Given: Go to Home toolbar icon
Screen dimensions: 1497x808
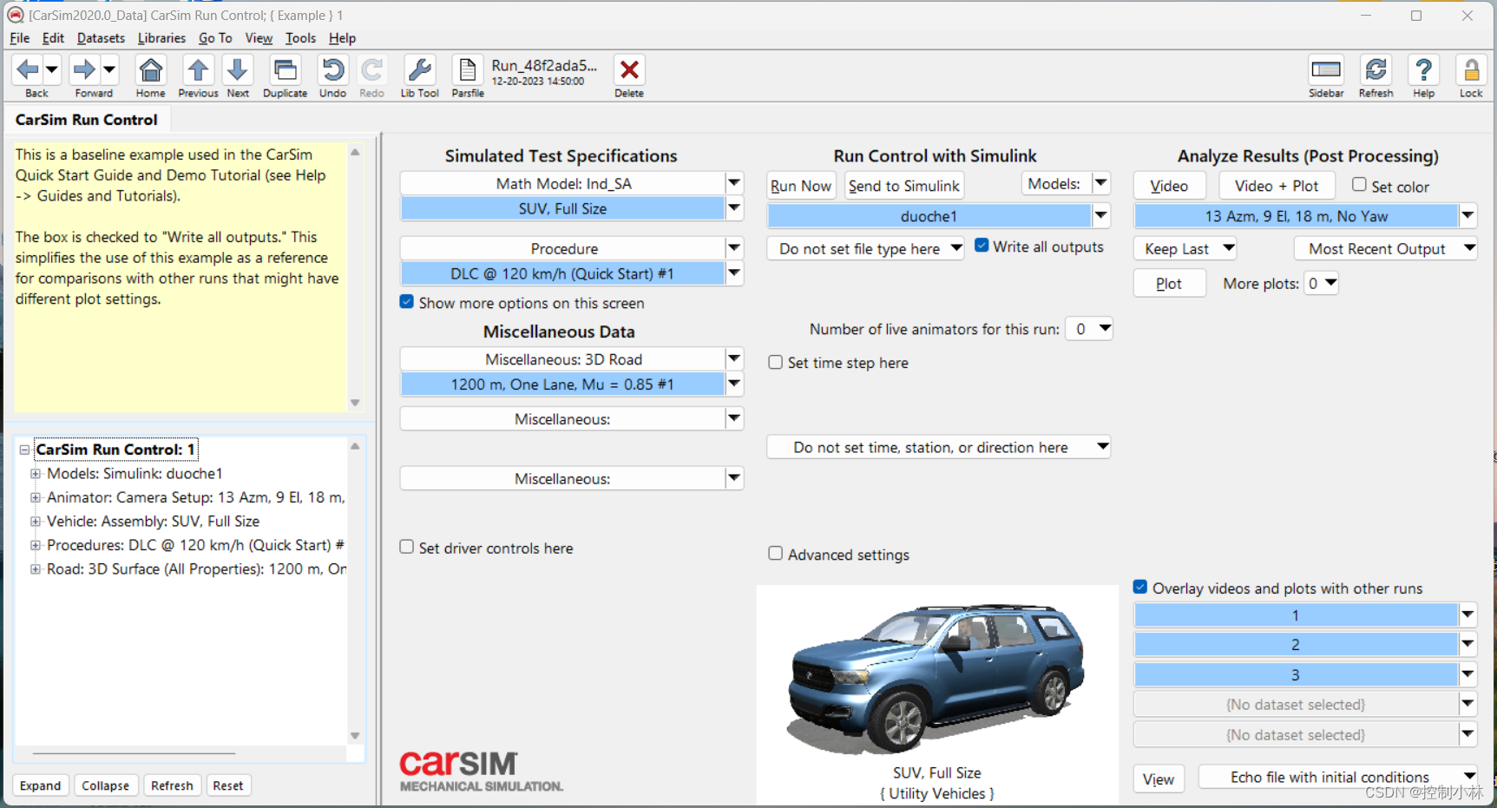Looking at the screenshot, I should click(x=151, y=70).
